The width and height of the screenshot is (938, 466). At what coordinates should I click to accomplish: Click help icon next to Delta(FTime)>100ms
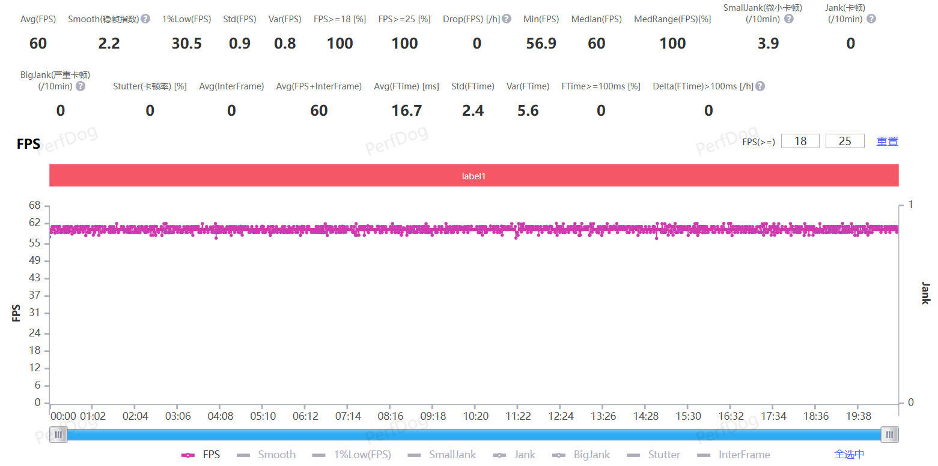(x=760, y=86)
